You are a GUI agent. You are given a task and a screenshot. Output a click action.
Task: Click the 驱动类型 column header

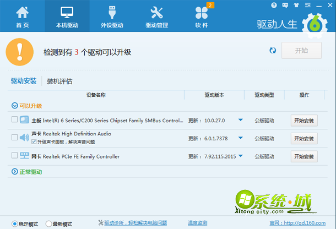tap(264, 95)
